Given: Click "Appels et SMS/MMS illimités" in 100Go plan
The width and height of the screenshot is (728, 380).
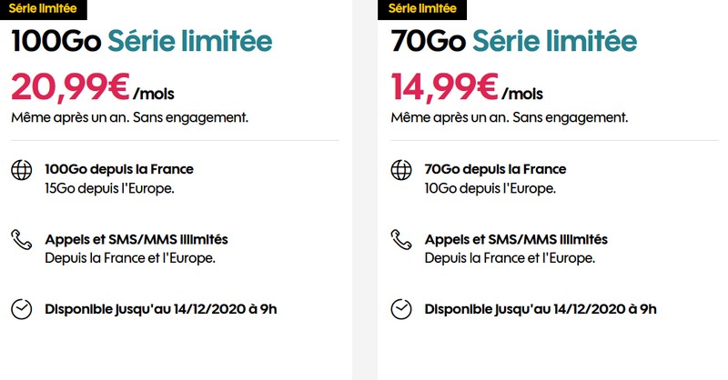Looking at the screenshot, I should tap(136, 239).
